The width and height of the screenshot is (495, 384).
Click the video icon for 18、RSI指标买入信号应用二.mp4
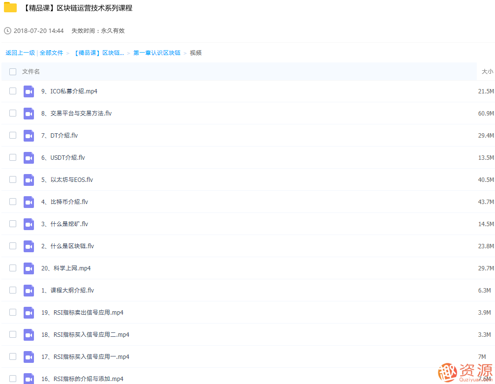[29, 335]
